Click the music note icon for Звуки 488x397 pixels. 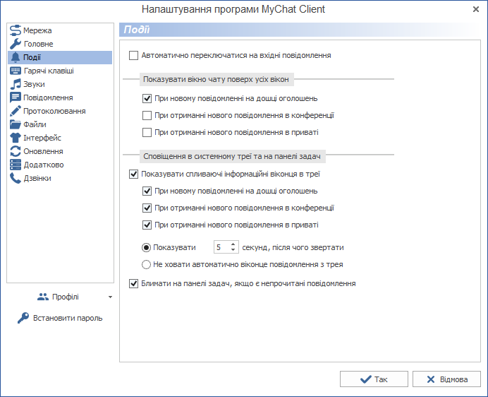pos(16,84)
